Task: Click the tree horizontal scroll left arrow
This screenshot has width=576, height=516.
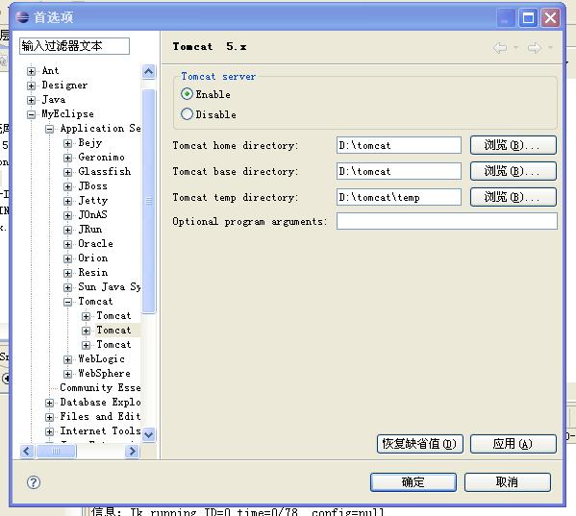Action: pos(27,451)
